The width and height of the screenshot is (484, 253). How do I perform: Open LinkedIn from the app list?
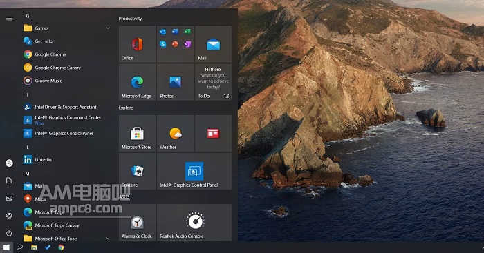[66, 159]
